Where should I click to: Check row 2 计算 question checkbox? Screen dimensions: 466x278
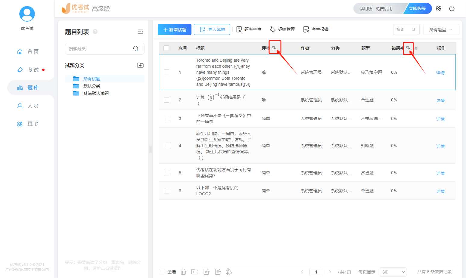166,100
